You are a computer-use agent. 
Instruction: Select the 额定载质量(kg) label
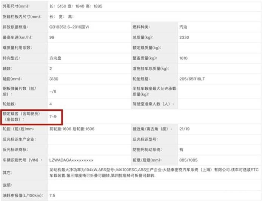pos(147,48)
